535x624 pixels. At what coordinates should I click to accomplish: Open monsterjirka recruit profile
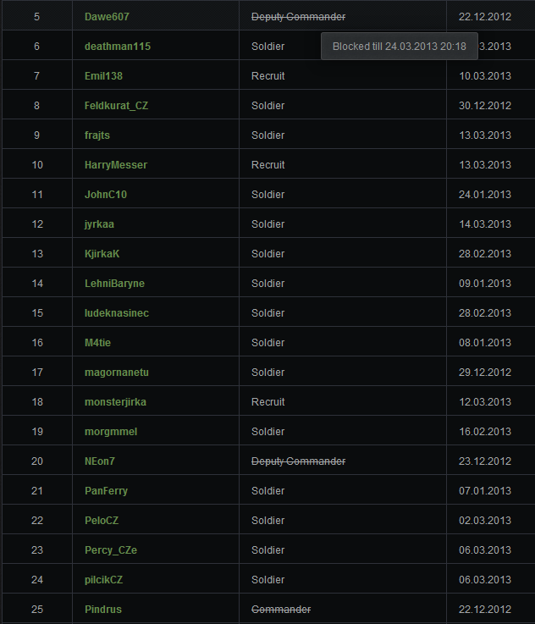tap(115, 402)
